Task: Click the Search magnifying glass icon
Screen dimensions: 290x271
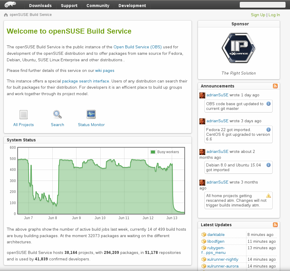Action: (57, 114)
